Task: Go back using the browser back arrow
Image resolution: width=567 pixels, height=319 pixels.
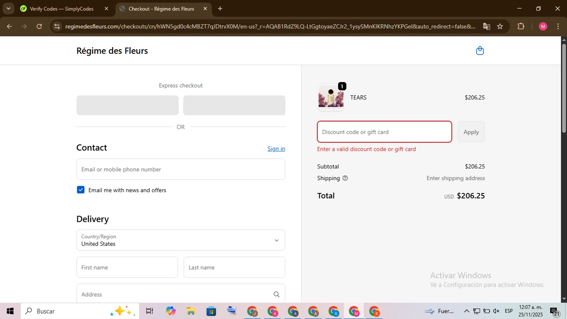Action: (x=9, y=26)
